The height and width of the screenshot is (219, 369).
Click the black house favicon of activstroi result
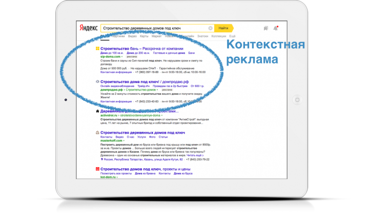click(x=97, y=111)
